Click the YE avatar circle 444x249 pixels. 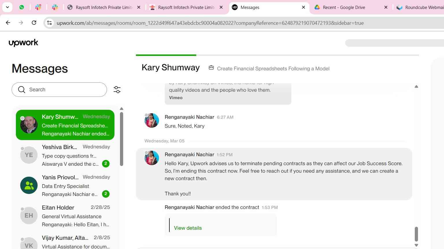pyautogui.click(x=29, y=155)
